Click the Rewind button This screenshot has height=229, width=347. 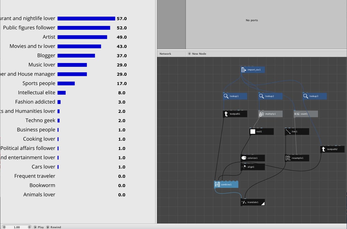(x=53, y=227)
